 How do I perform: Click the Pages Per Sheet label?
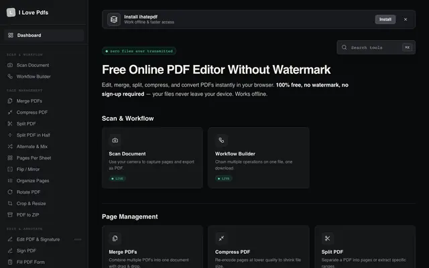[34, 158]
